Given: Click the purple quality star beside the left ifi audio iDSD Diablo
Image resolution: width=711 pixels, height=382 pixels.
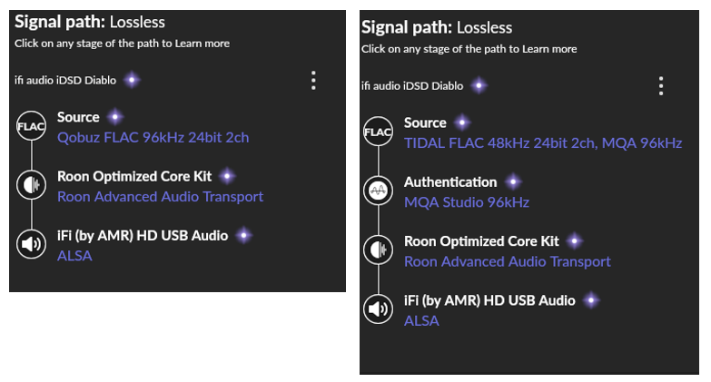Looking at the screenshot, I should [132, 80].
